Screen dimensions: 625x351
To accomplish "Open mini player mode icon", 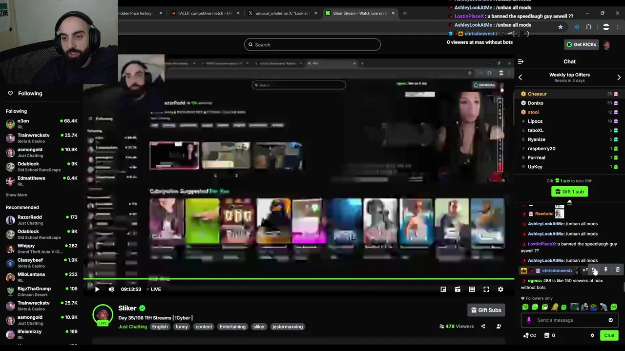I will tap(443, 289).
